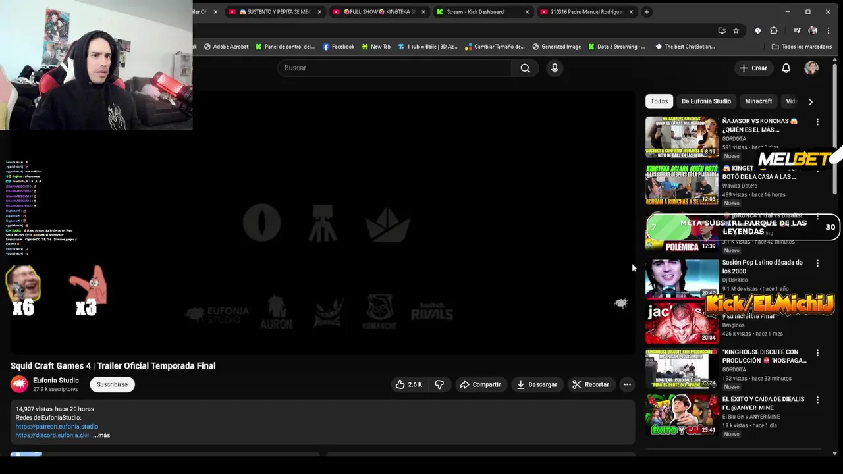
Task: Close the Stream - Kick Dashboard tab
Action: click(527, 12)
